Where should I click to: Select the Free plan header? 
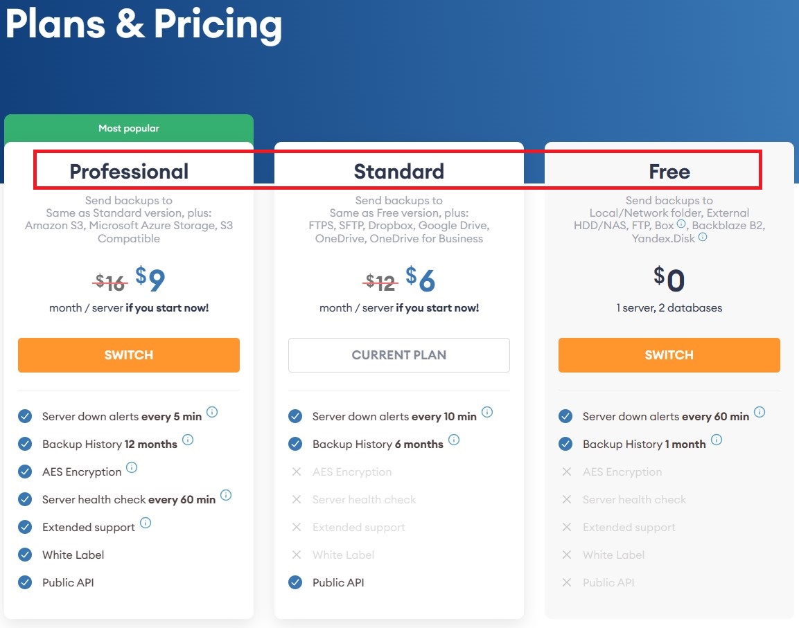tap(669, 171)
